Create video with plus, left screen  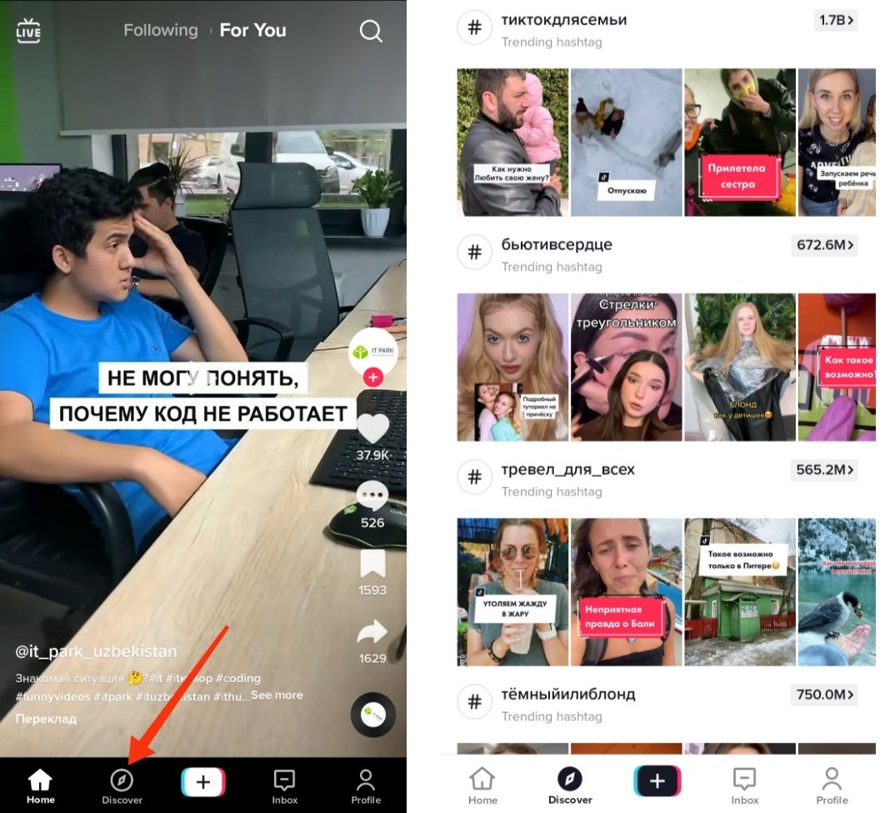click(203, 782)
